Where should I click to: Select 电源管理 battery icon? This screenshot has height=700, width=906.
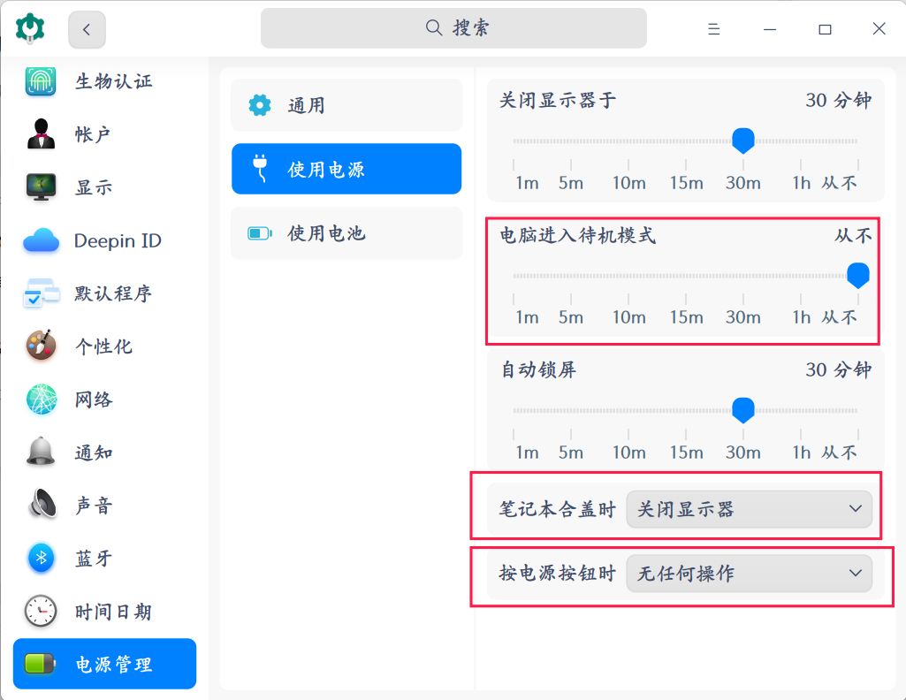(39, 664)
